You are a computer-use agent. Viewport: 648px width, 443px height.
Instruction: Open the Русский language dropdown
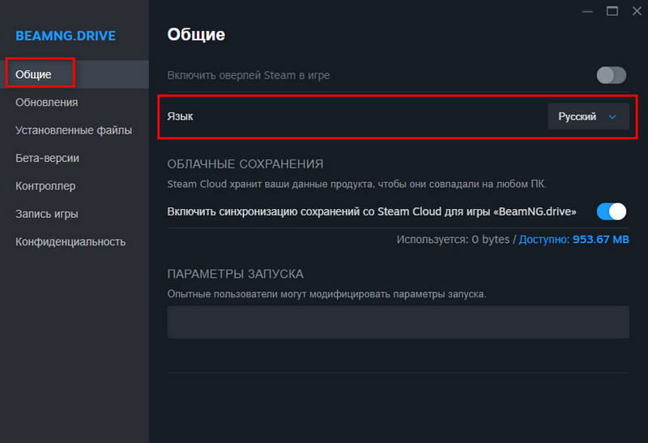tap(588, 117)
